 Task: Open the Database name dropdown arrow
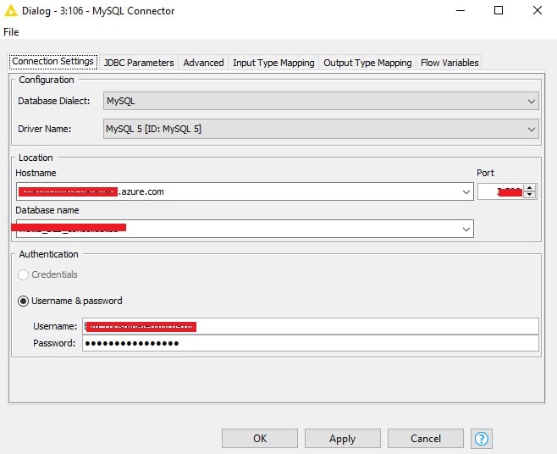click(466, 229)
